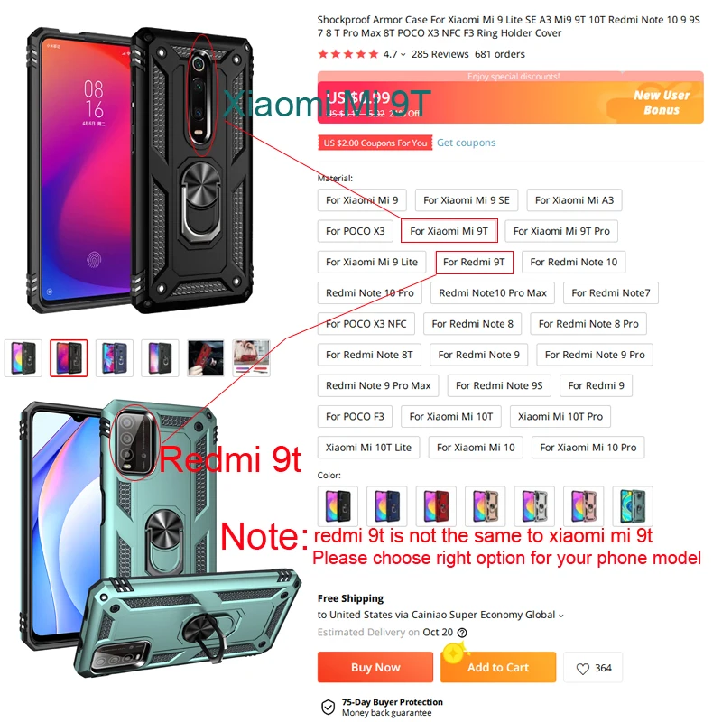Select the black case color swatch
This screenshot has width=722, height=722.
click(338, 505)
